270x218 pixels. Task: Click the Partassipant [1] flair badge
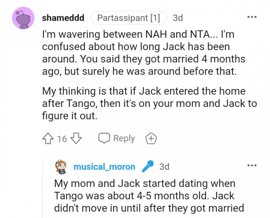(x=128, y=18)
